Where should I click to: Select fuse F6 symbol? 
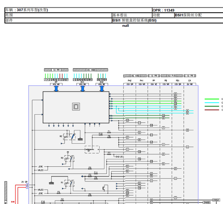90,195
